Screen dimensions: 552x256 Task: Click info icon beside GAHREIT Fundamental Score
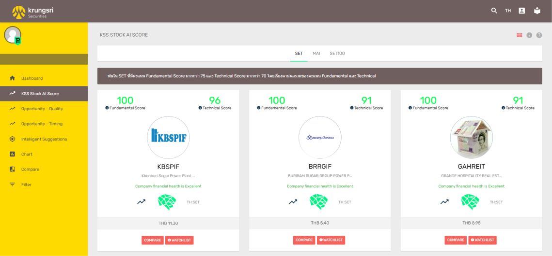click(x=410, y=108)
